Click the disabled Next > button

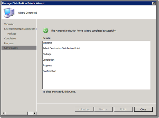103,109
